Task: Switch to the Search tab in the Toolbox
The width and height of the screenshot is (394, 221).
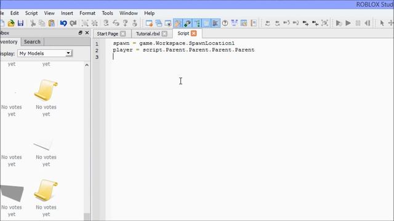Action: pos(32,42)
